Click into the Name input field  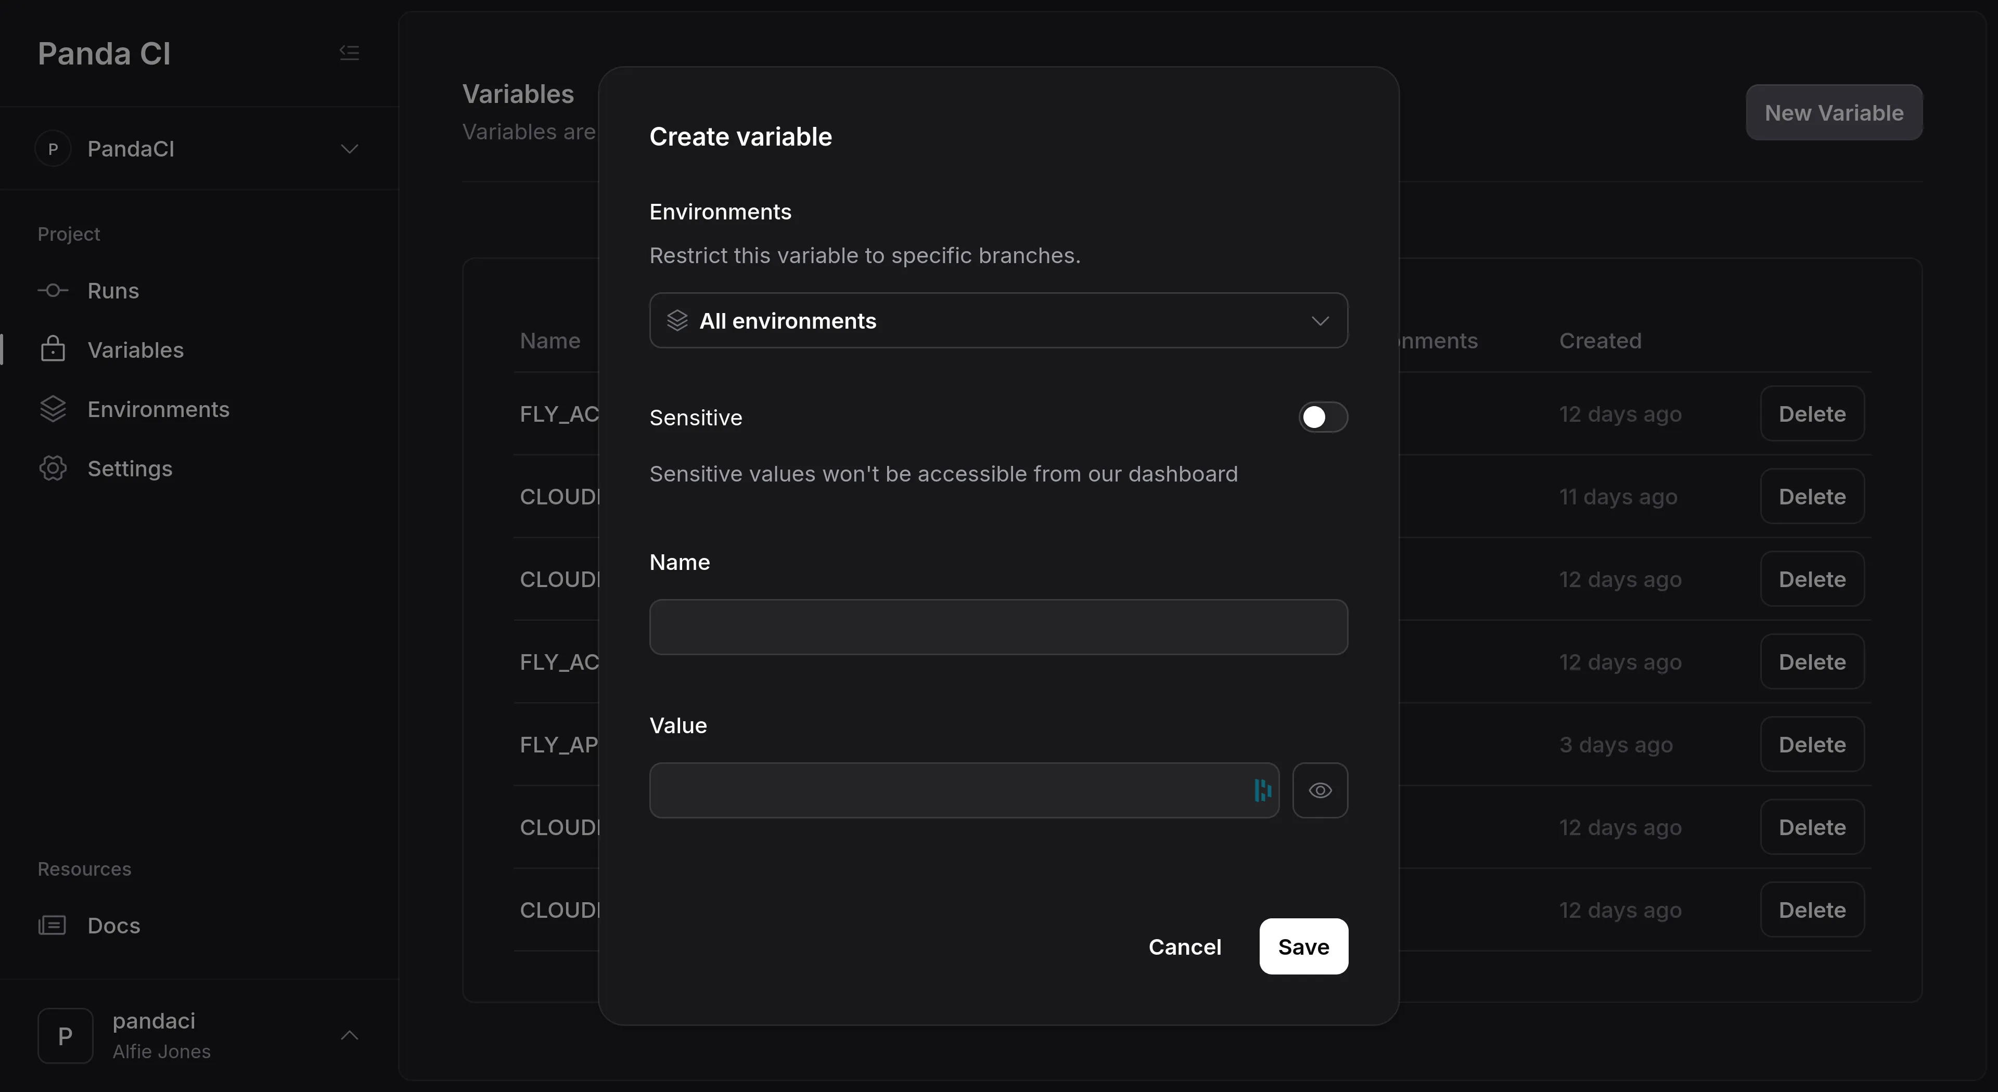[x=997, y=627]
